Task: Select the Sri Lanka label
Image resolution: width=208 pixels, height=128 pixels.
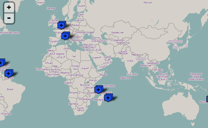Action: click(x=132, y=74)
